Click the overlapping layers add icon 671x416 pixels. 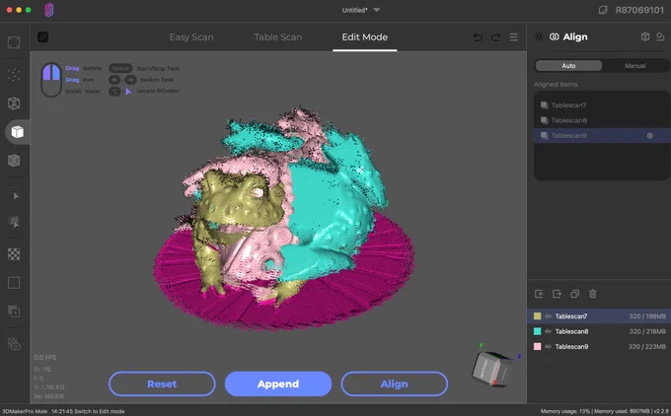click(x=14, y=312)
